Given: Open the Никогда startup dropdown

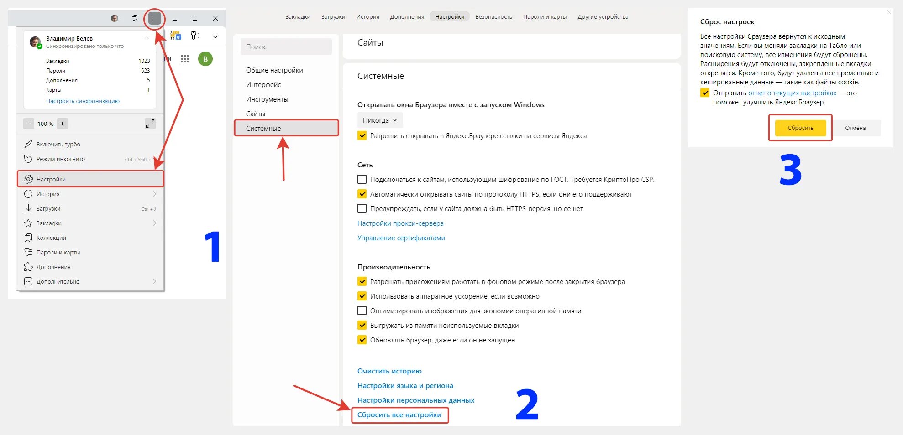Looking at the screenshot, I should point(380,120).
